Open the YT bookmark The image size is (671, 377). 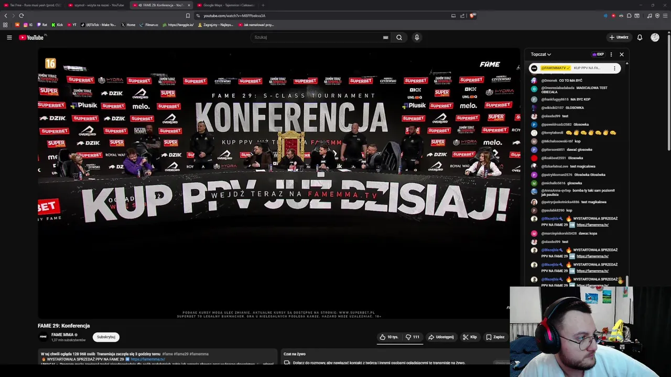(72, 25)
